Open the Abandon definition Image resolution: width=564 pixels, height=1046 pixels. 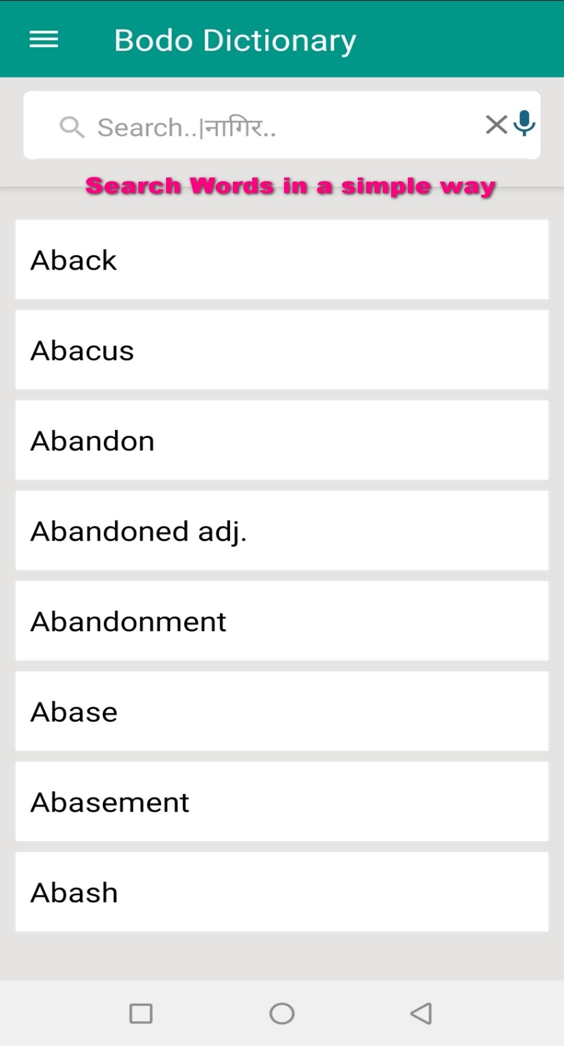(x=282, y=440)
